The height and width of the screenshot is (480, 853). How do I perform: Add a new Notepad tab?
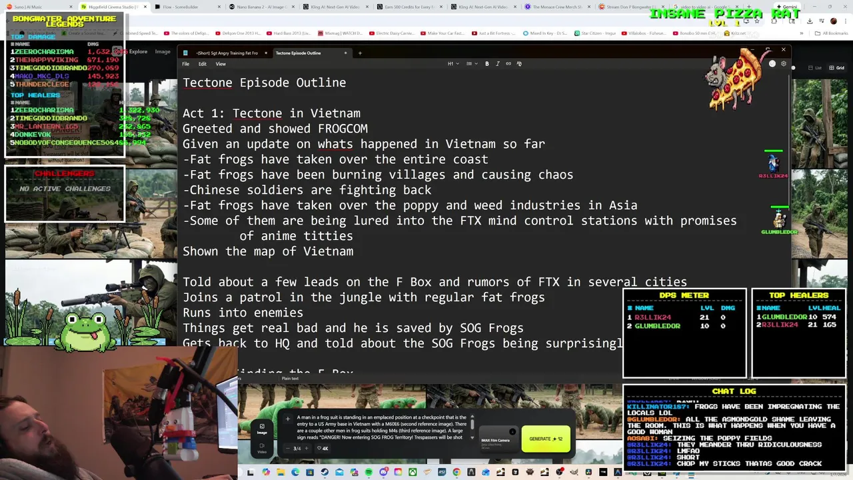click(x=360, y=53)
